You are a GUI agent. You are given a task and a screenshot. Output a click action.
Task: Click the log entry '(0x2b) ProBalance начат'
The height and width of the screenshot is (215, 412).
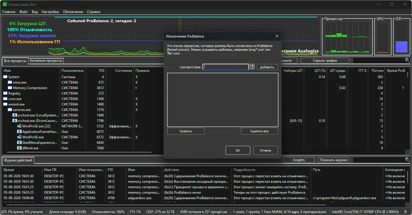coord(183,193)
